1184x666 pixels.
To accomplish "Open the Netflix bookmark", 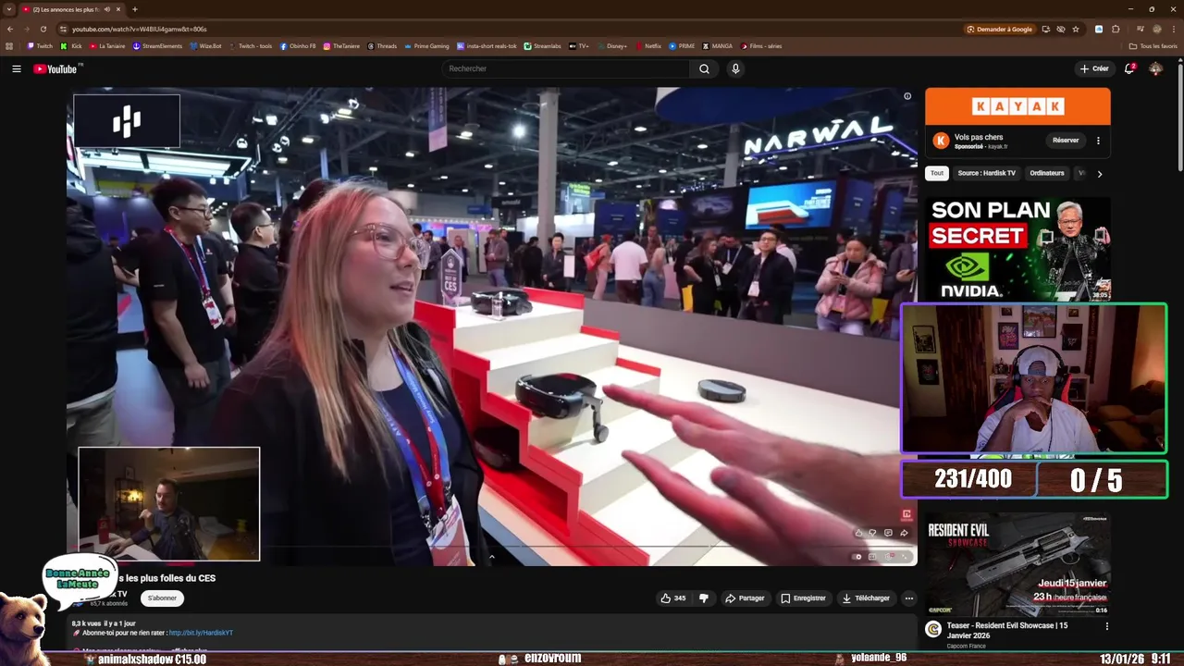I will (x=647, y=45).
